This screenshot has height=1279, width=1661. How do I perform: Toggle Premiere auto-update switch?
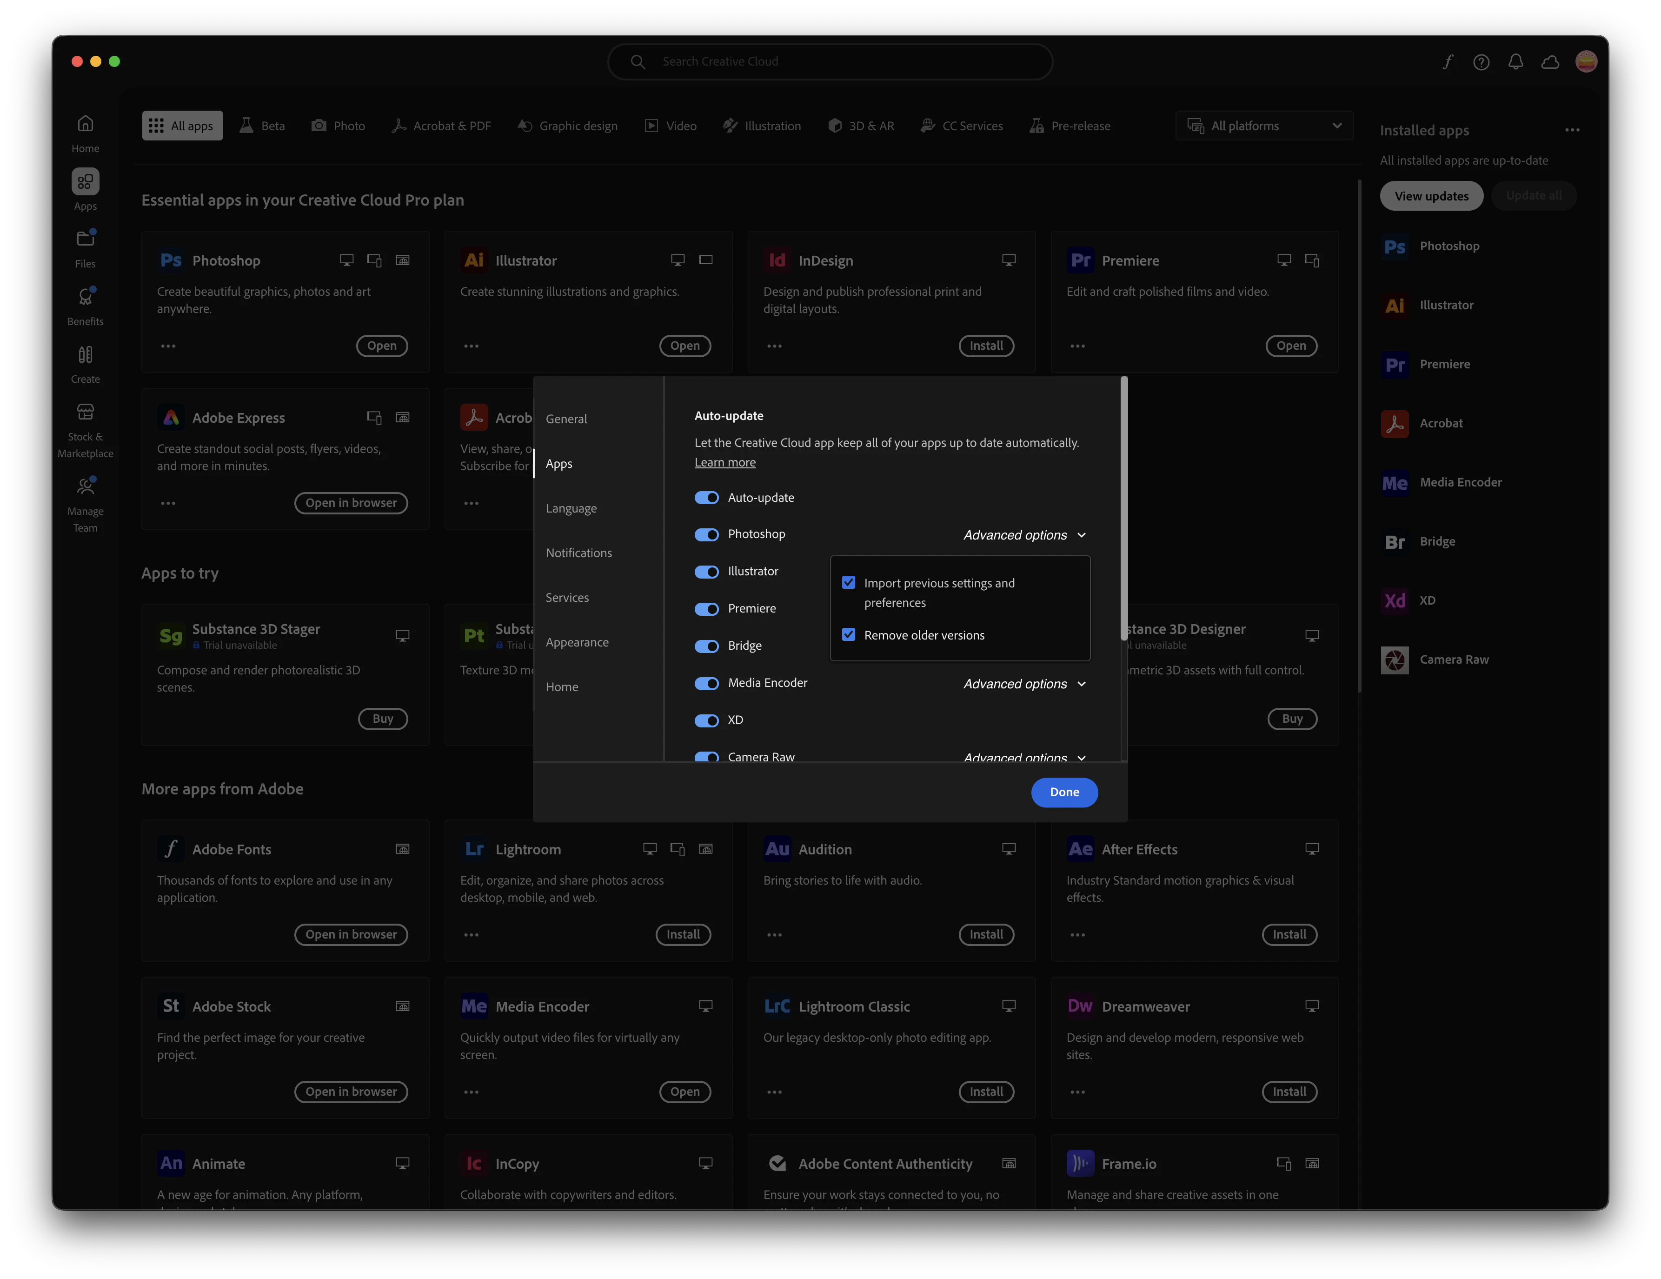pos(706,609)
